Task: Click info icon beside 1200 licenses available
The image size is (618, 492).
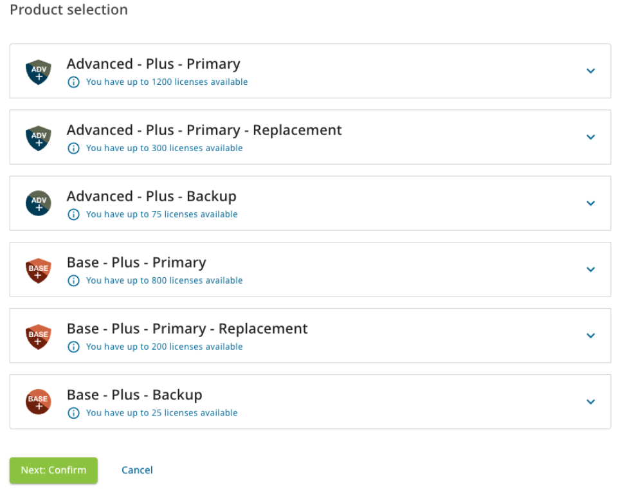Action: click(74, 82)
